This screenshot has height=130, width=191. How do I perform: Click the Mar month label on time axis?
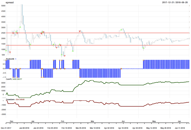pyautogui.click(x=92, y=121)
